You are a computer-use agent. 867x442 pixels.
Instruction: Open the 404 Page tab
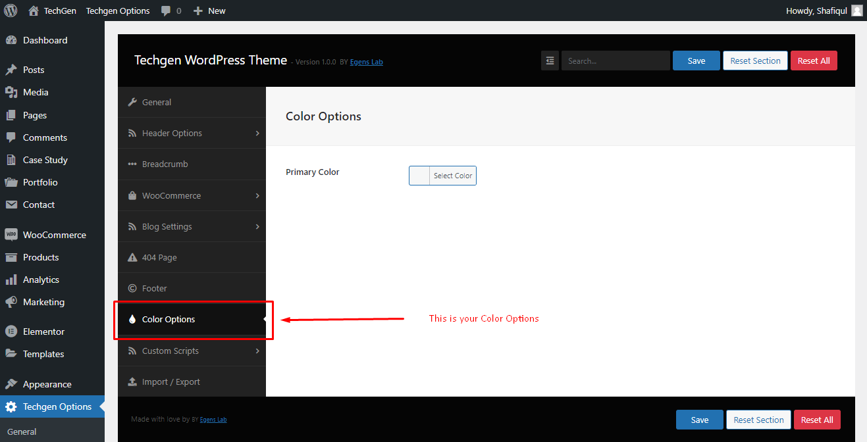192,257
